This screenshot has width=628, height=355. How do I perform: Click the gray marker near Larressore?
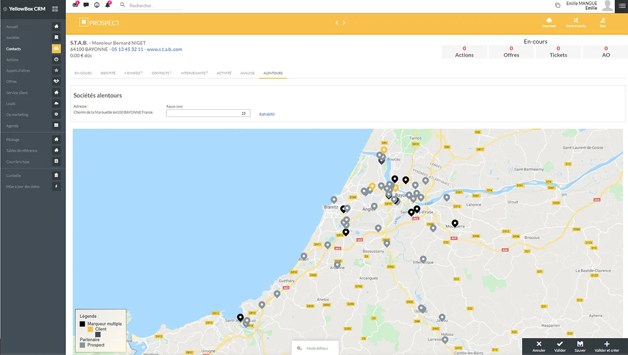(445, 340)
